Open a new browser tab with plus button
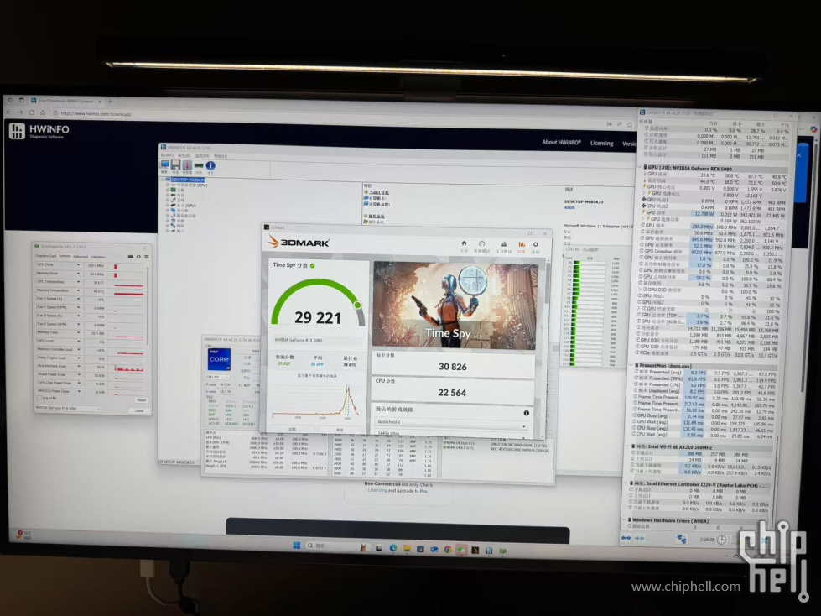This screenshot has width=821, height=616. (110, 101)
